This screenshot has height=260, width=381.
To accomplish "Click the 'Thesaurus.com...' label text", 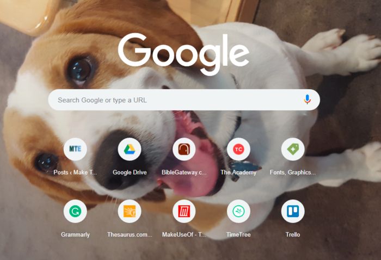I will tap(130, 234).
